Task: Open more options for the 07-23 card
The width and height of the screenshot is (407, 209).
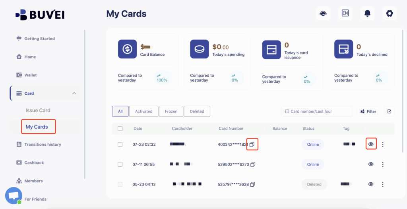Action: [x=383, y=145]
